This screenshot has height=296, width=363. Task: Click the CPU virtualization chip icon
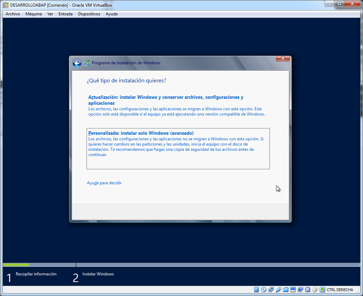[x=308, y=289]
